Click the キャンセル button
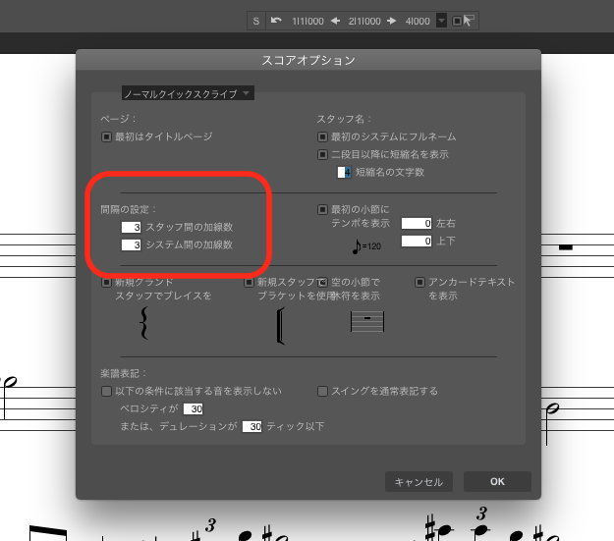The height and width of the screenshot is (541, 614). pyautogui.click(x=419, y=482)
